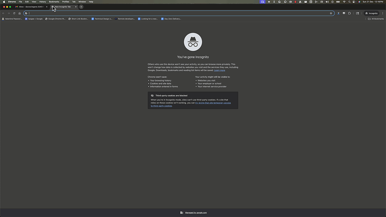The width and height of the screenshot is (386, 217).
Task: Open the Spotlight search icon
Action: click(349, 2)
